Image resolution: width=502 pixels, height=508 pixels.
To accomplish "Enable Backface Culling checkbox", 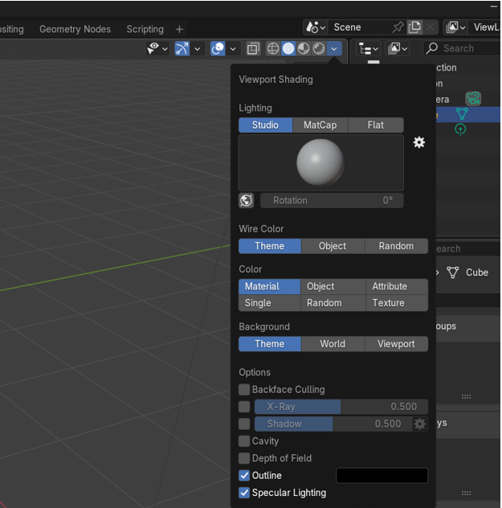I will click(244, 390).
